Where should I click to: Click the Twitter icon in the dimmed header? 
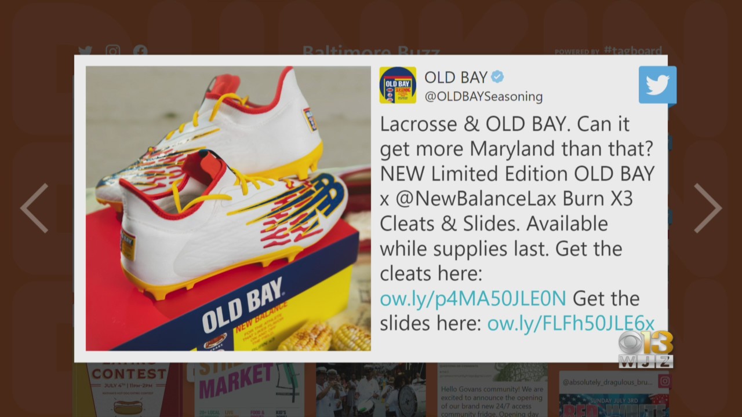[x=85, y=51]
